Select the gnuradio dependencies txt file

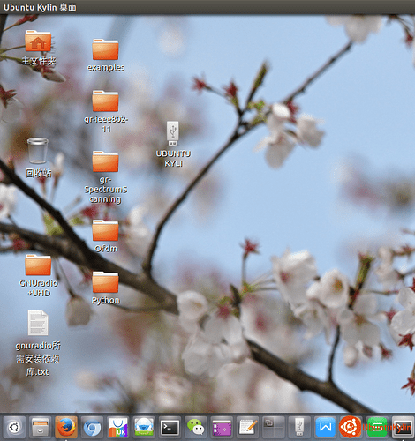coord(38,343)
